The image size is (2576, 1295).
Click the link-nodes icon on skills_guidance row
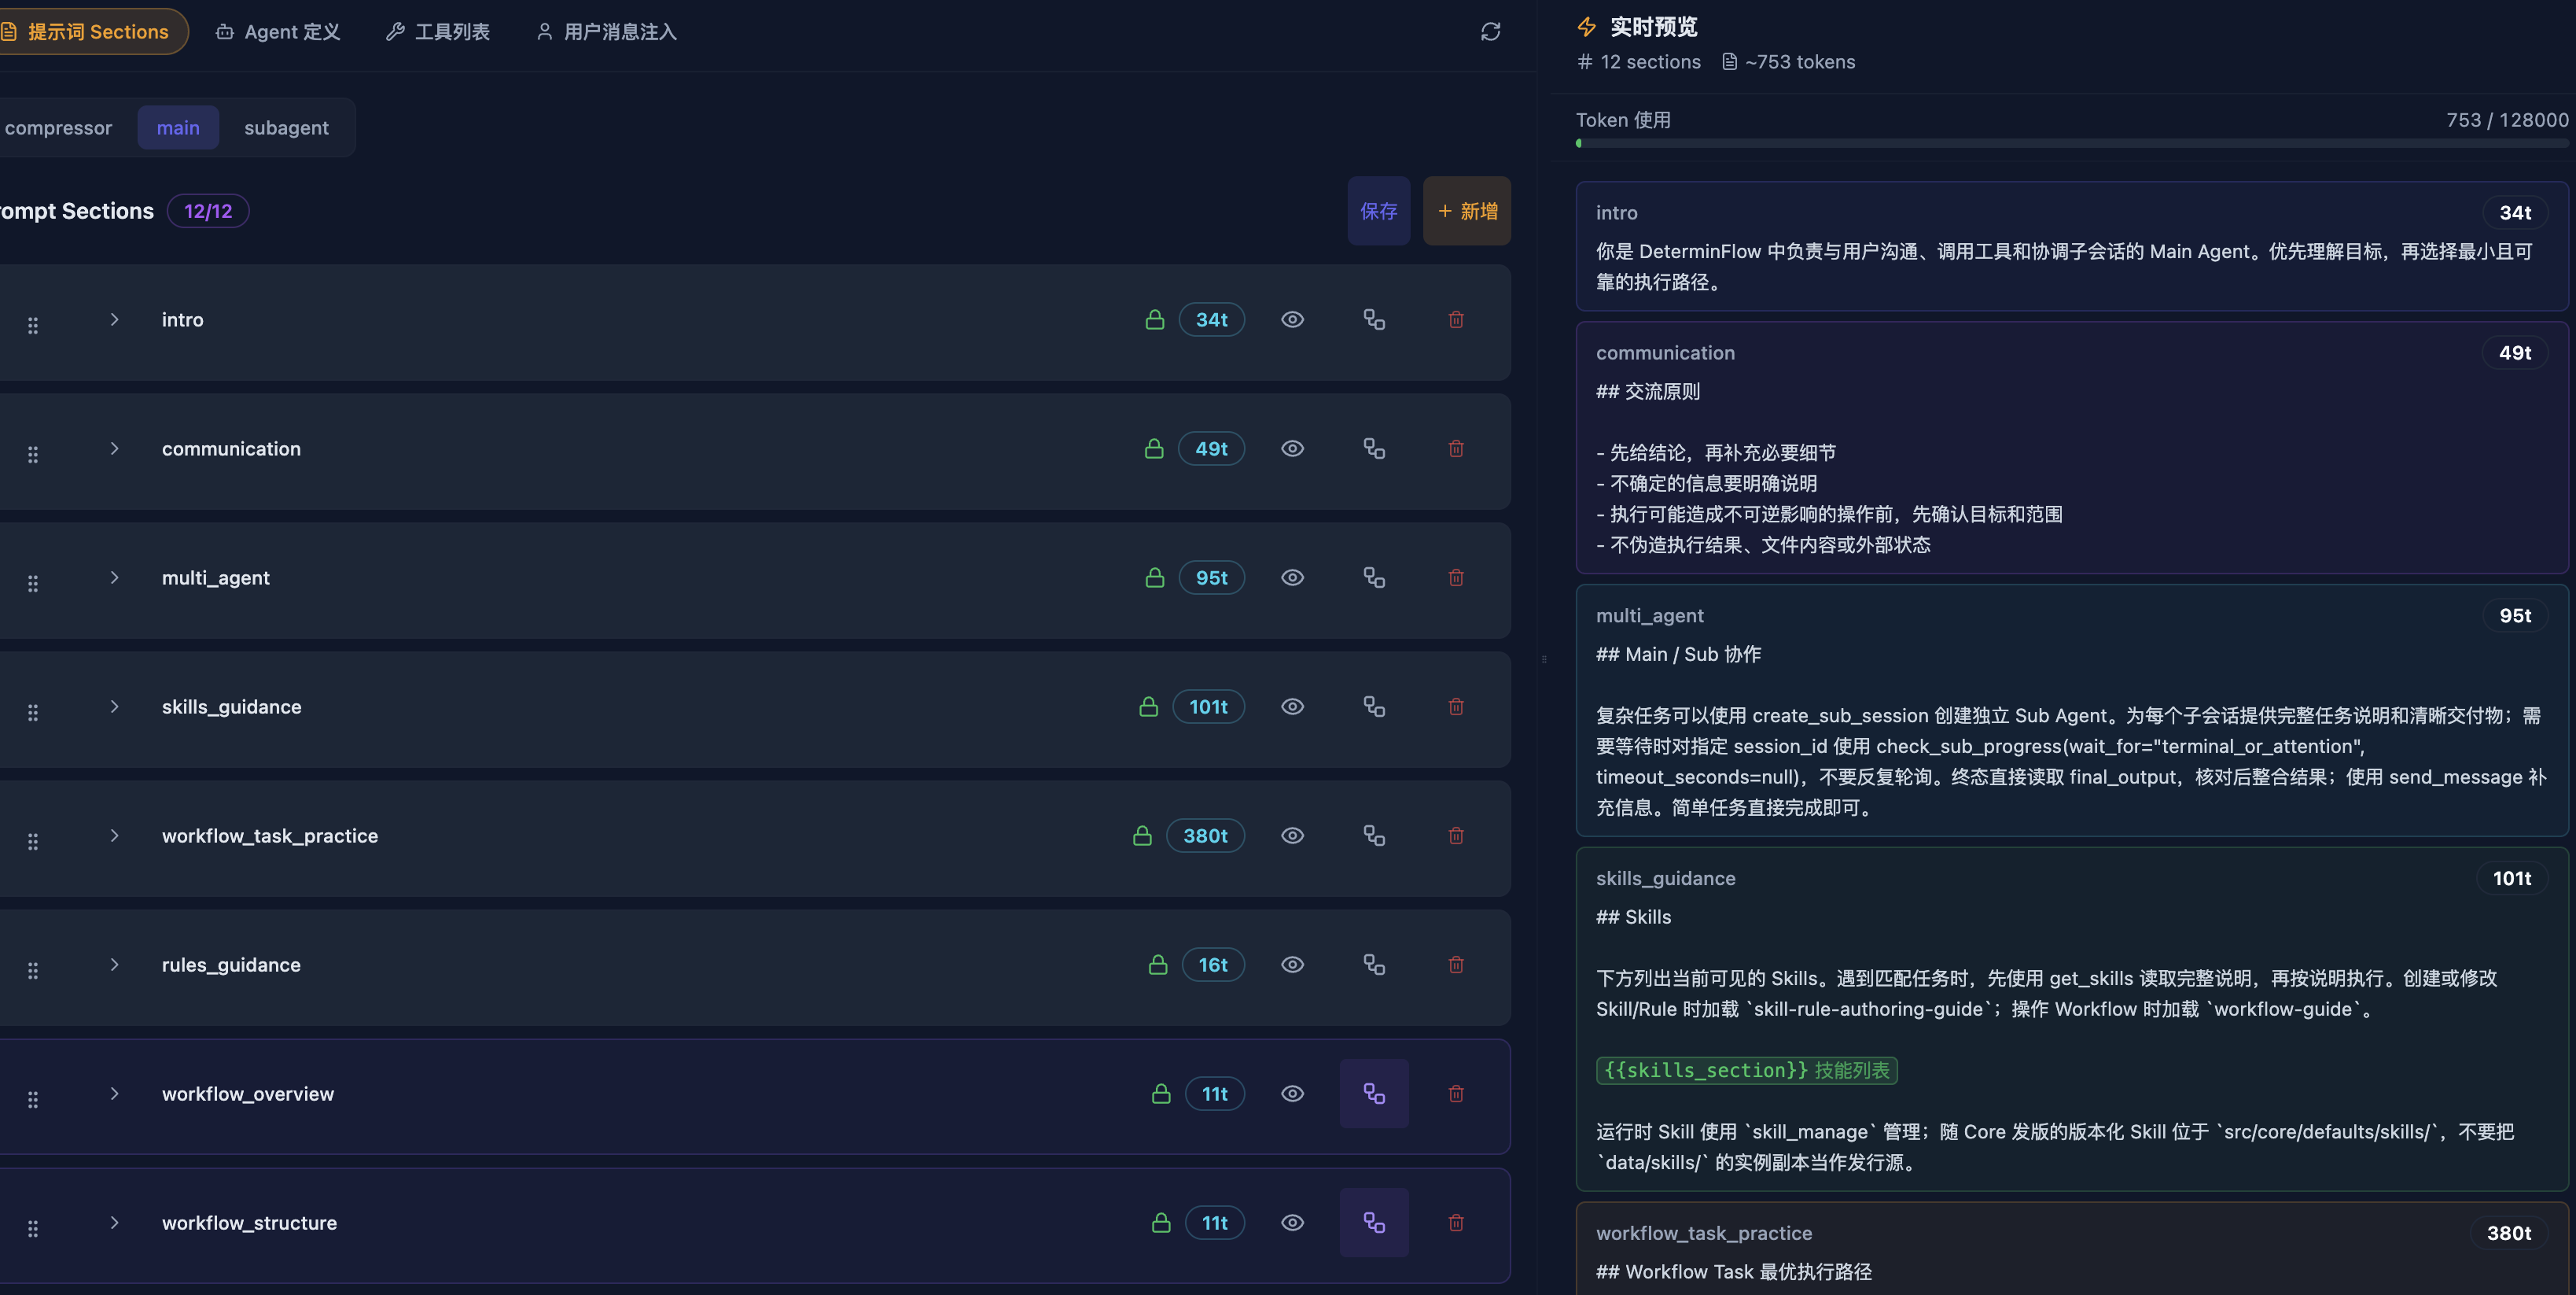1374,707
